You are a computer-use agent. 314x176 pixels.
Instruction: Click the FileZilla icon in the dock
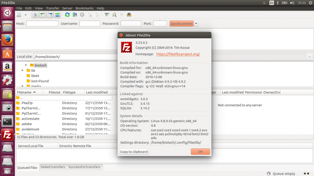(7, 135)
